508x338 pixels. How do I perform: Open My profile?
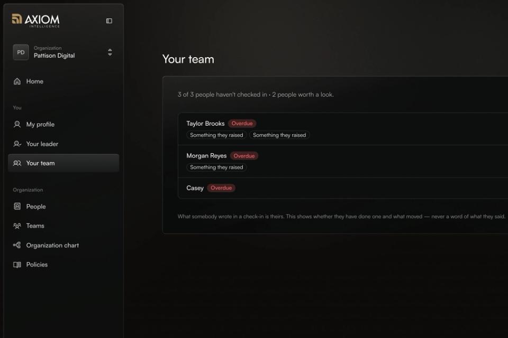[x=63, y=124]
